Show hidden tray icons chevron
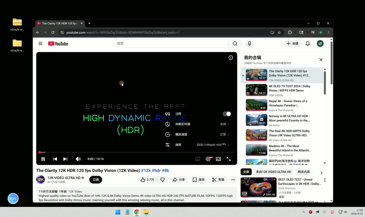This screenshot has height=217, width=365. coord(304,212)
